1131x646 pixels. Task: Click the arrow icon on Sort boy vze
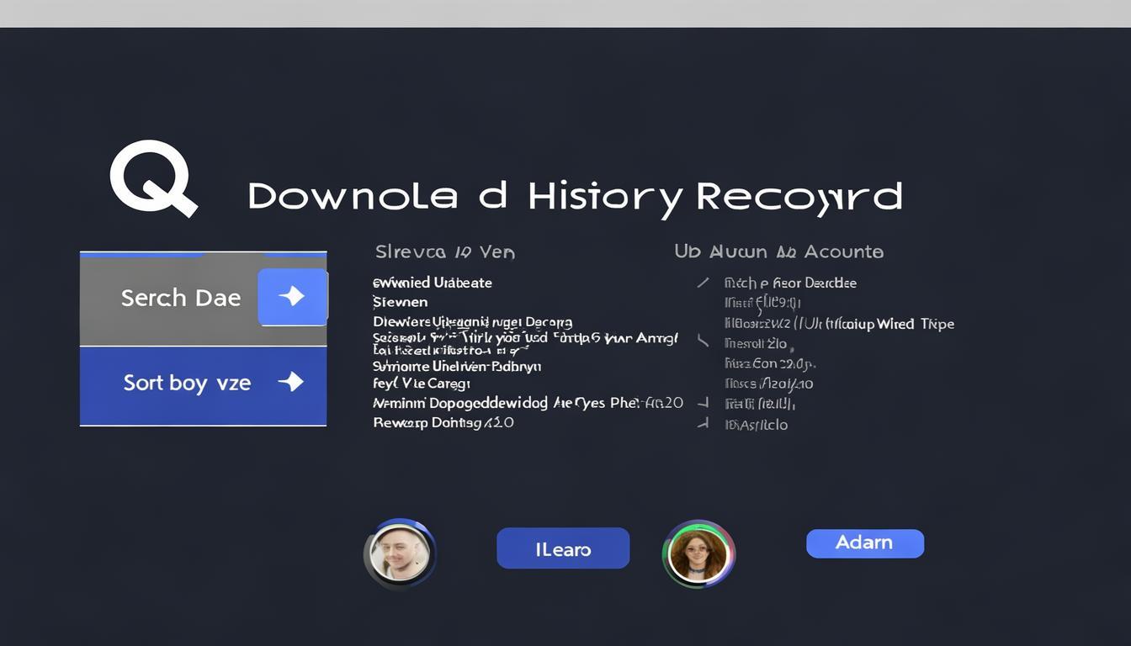click(x=290, y=382)
